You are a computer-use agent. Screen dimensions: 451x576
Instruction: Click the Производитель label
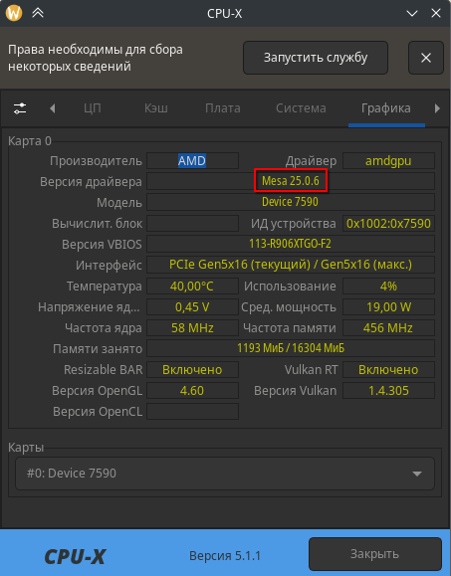pos(96,161)
